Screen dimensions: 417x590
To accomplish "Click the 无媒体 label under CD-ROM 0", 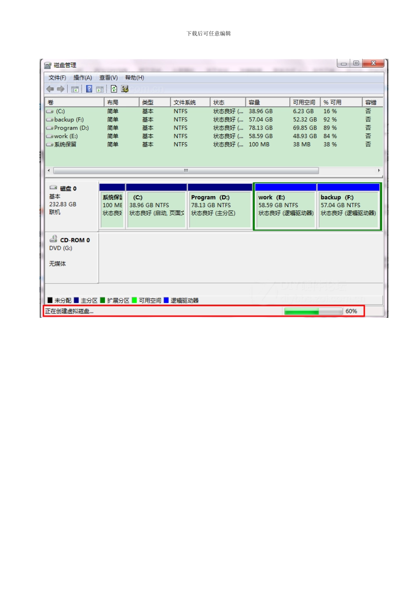I will [58, 264].
